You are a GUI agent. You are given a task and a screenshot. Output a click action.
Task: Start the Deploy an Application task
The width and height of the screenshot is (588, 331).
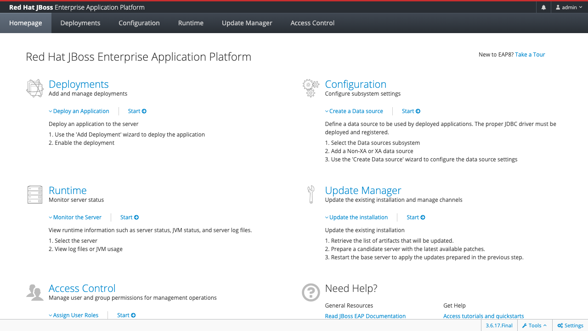(137, 111)
